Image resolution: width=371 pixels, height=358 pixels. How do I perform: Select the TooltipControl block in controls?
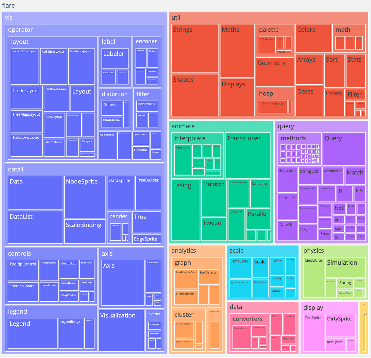tap(23, 270)
